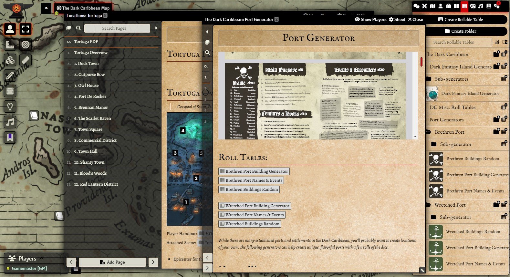Open Brethren Port Building Generator link
Viewport: 510px width, 277px height.
[x=254, y=171]
